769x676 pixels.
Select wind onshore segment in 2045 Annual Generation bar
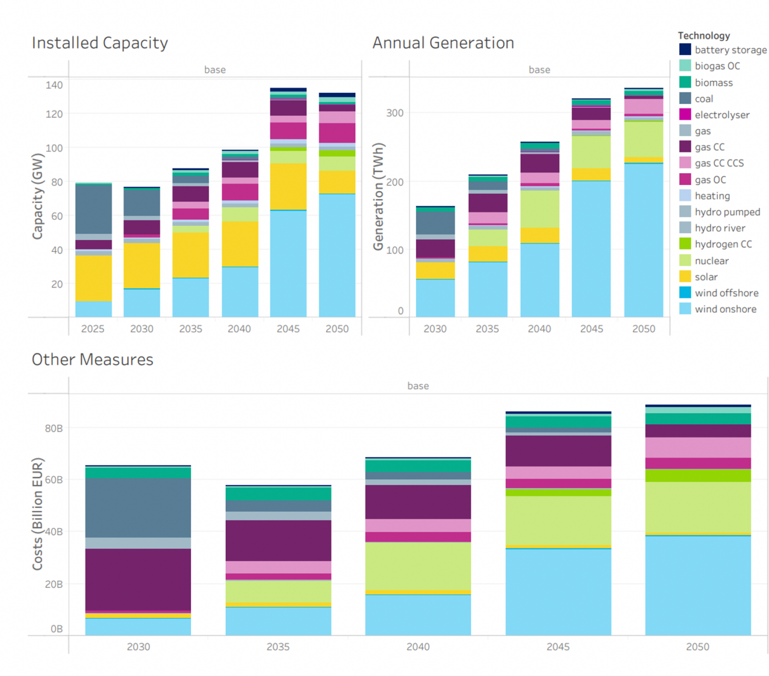591,248
